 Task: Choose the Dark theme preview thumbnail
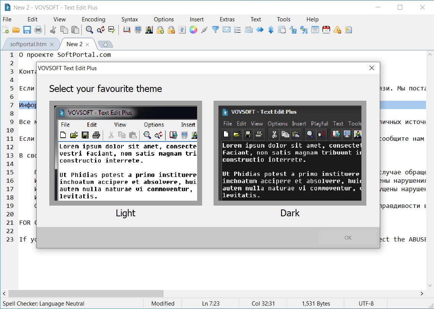290,153
